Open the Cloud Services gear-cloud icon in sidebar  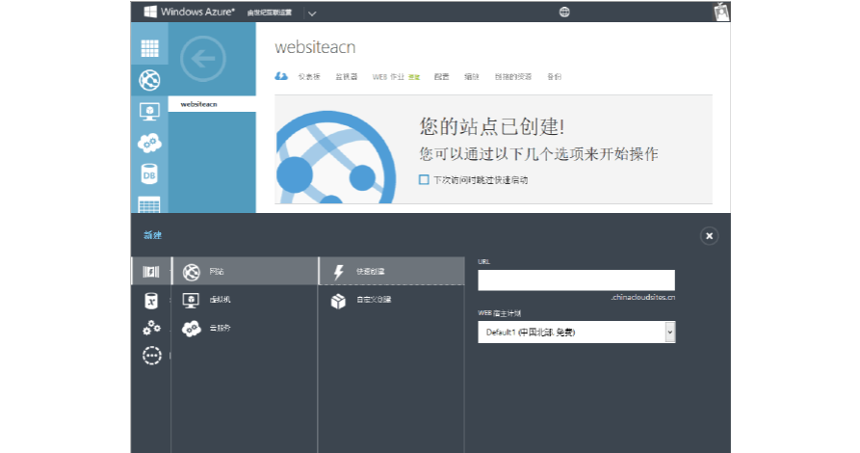(x=149, y=143)
